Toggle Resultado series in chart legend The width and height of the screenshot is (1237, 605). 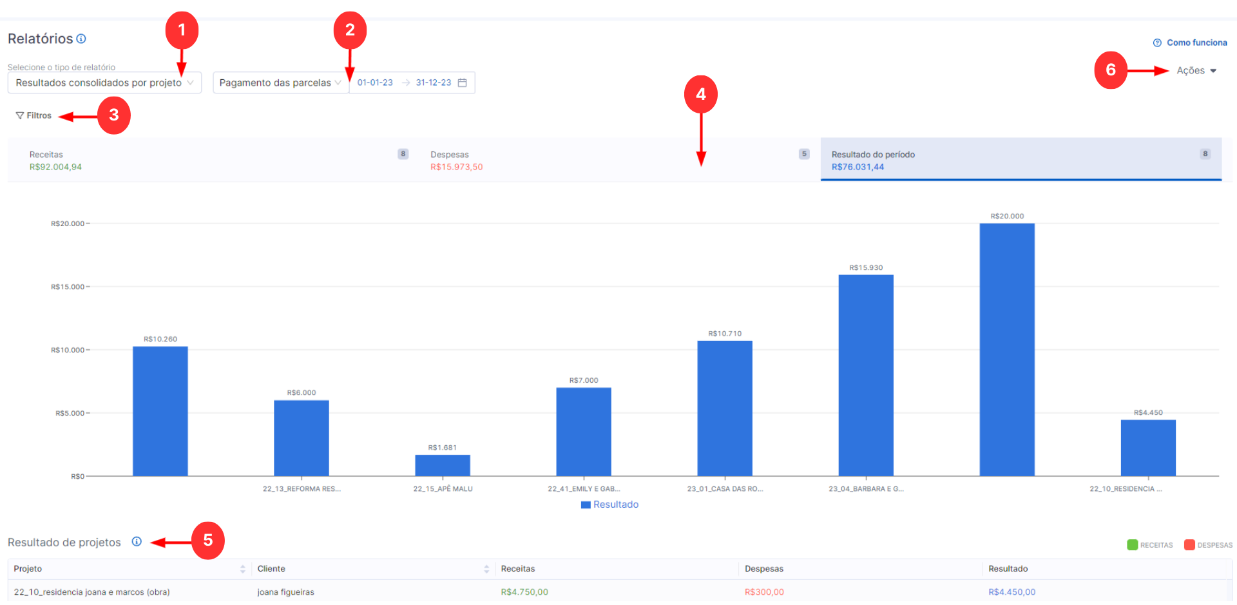[x=609, y=504]
